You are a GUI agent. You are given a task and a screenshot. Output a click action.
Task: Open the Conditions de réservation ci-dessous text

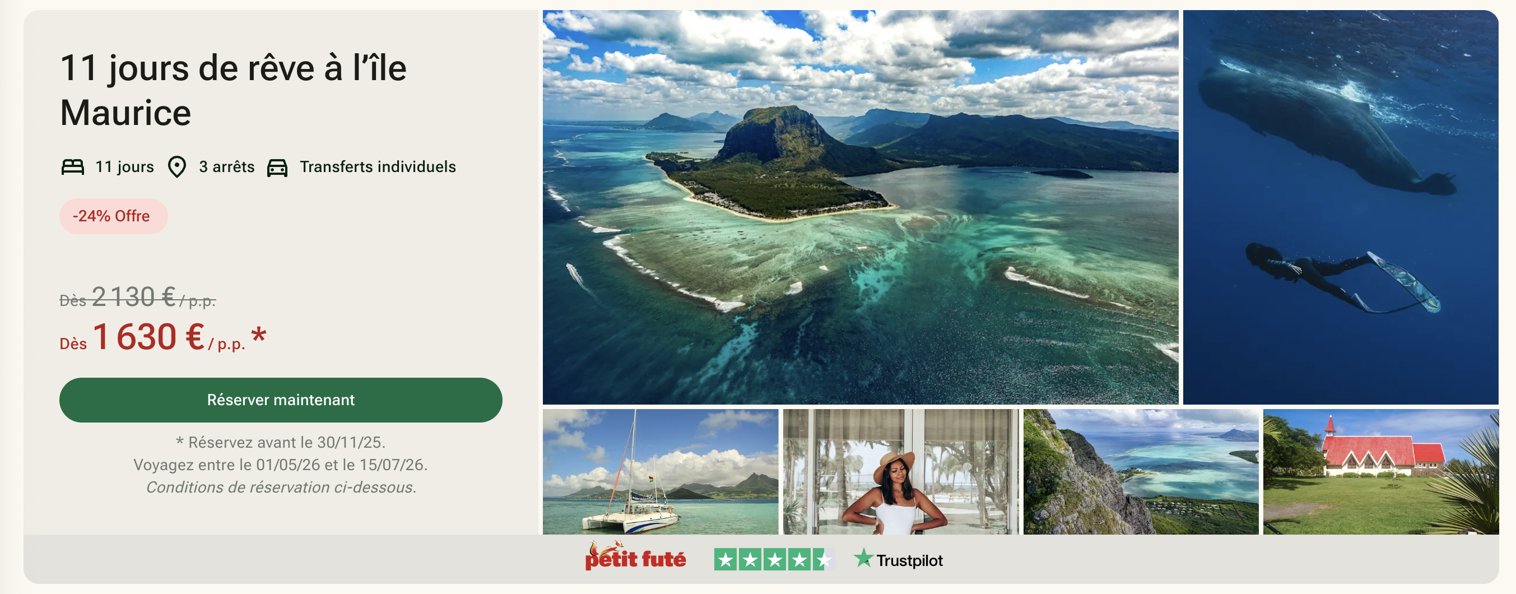(x=281, y=488)
